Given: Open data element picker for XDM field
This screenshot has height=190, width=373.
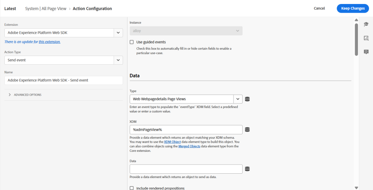Looking at the screenshot, I should [x=247, y=130].
